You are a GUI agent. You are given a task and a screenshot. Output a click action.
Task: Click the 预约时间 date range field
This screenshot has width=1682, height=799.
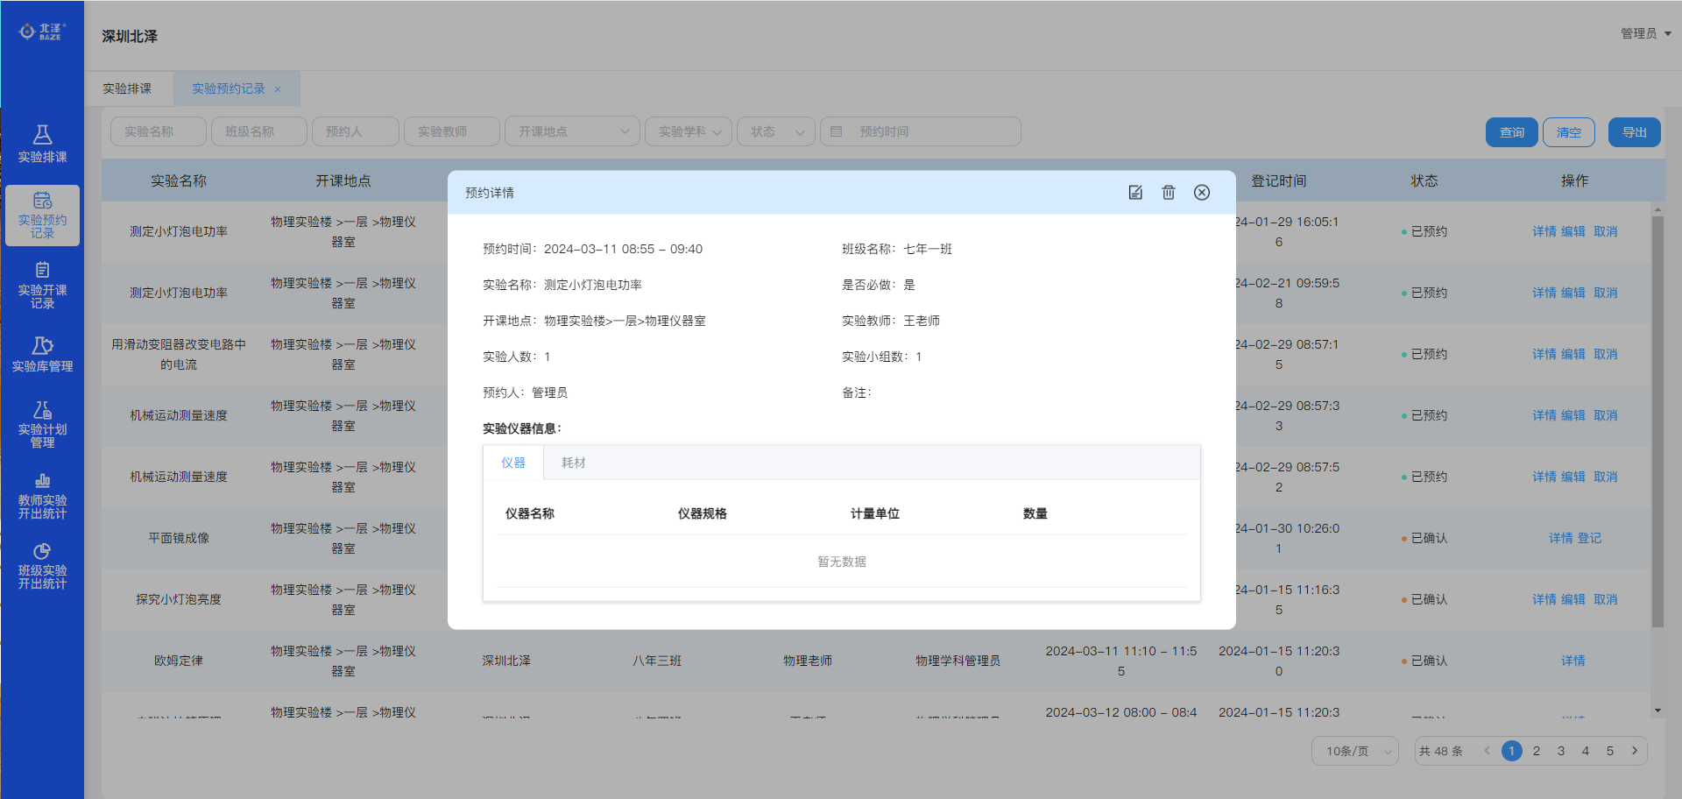(920, 131)
